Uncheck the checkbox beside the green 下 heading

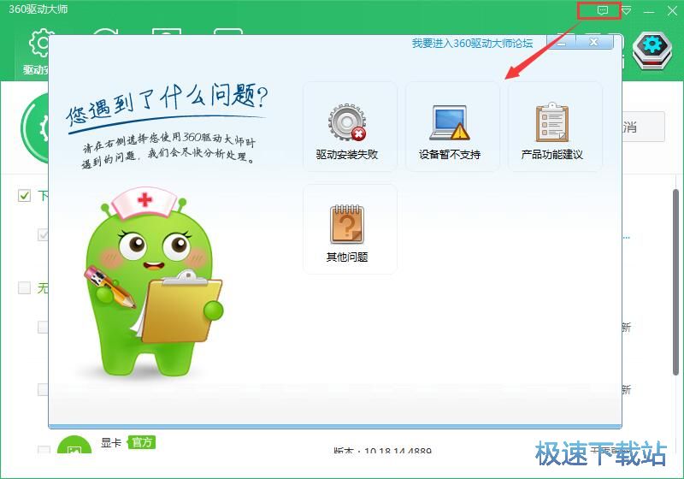[25, 195]
